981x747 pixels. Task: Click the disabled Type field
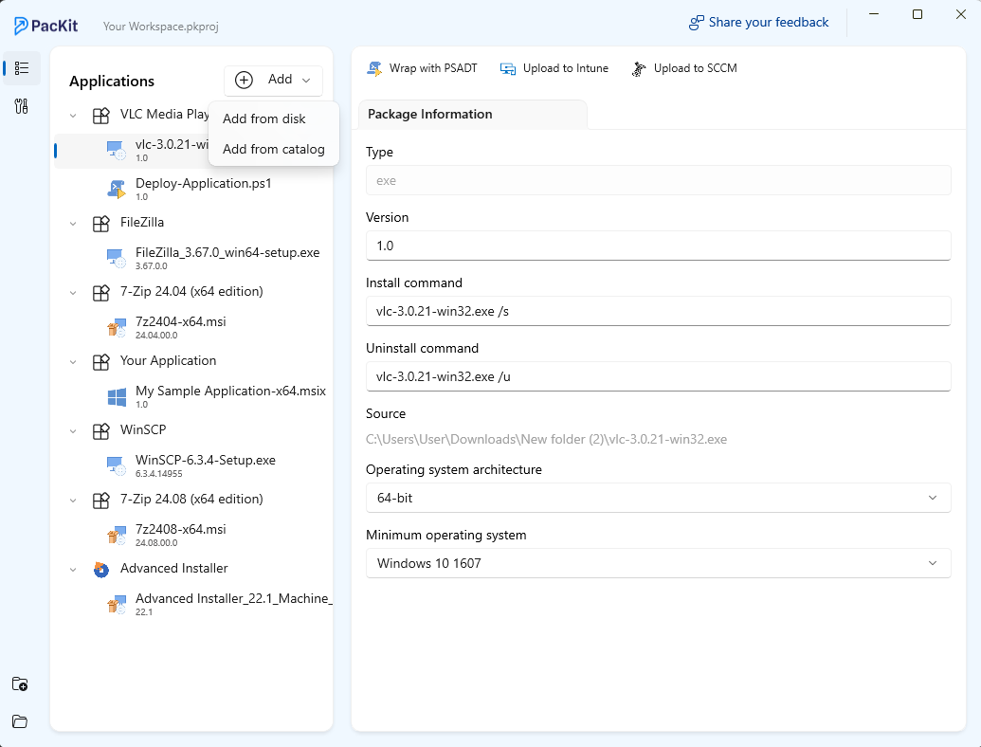tap(658, 180)
